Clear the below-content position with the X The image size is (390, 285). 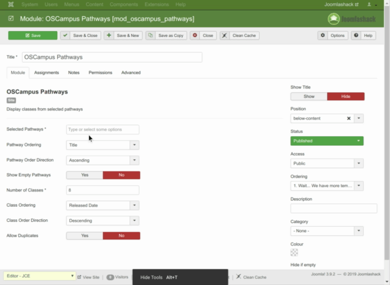pyautogui.click(x=349, y=118)
